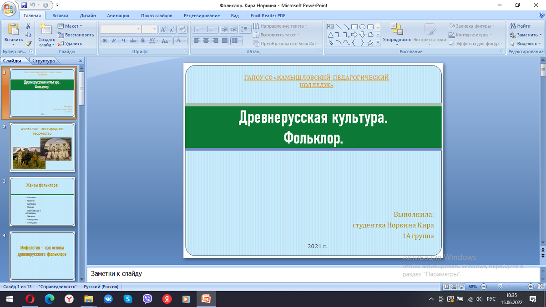The height and width of the screenshot is (307, 546).
Task: Switch to Slide Sorter view in status bar
Action: (455, 287)
